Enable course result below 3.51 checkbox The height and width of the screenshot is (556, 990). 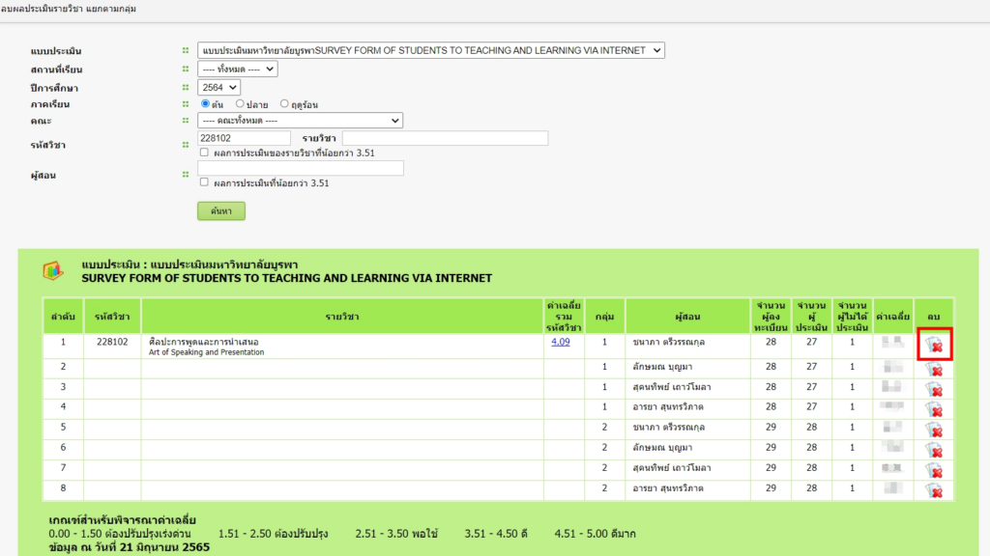point(204,153)
